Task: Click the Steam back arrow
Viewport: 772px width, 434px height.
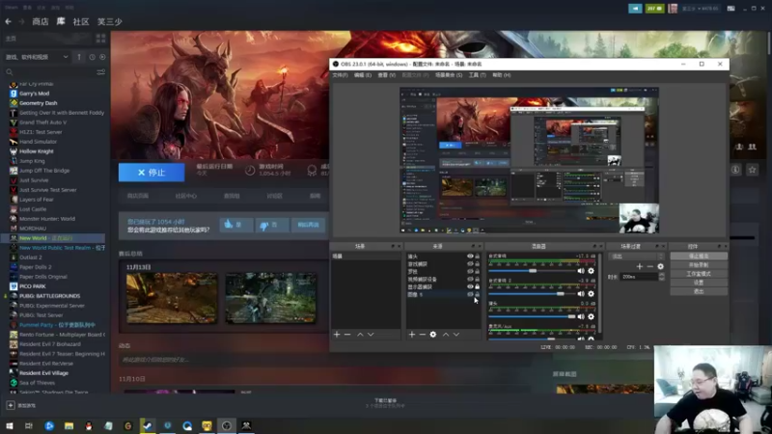Action: 8,21
